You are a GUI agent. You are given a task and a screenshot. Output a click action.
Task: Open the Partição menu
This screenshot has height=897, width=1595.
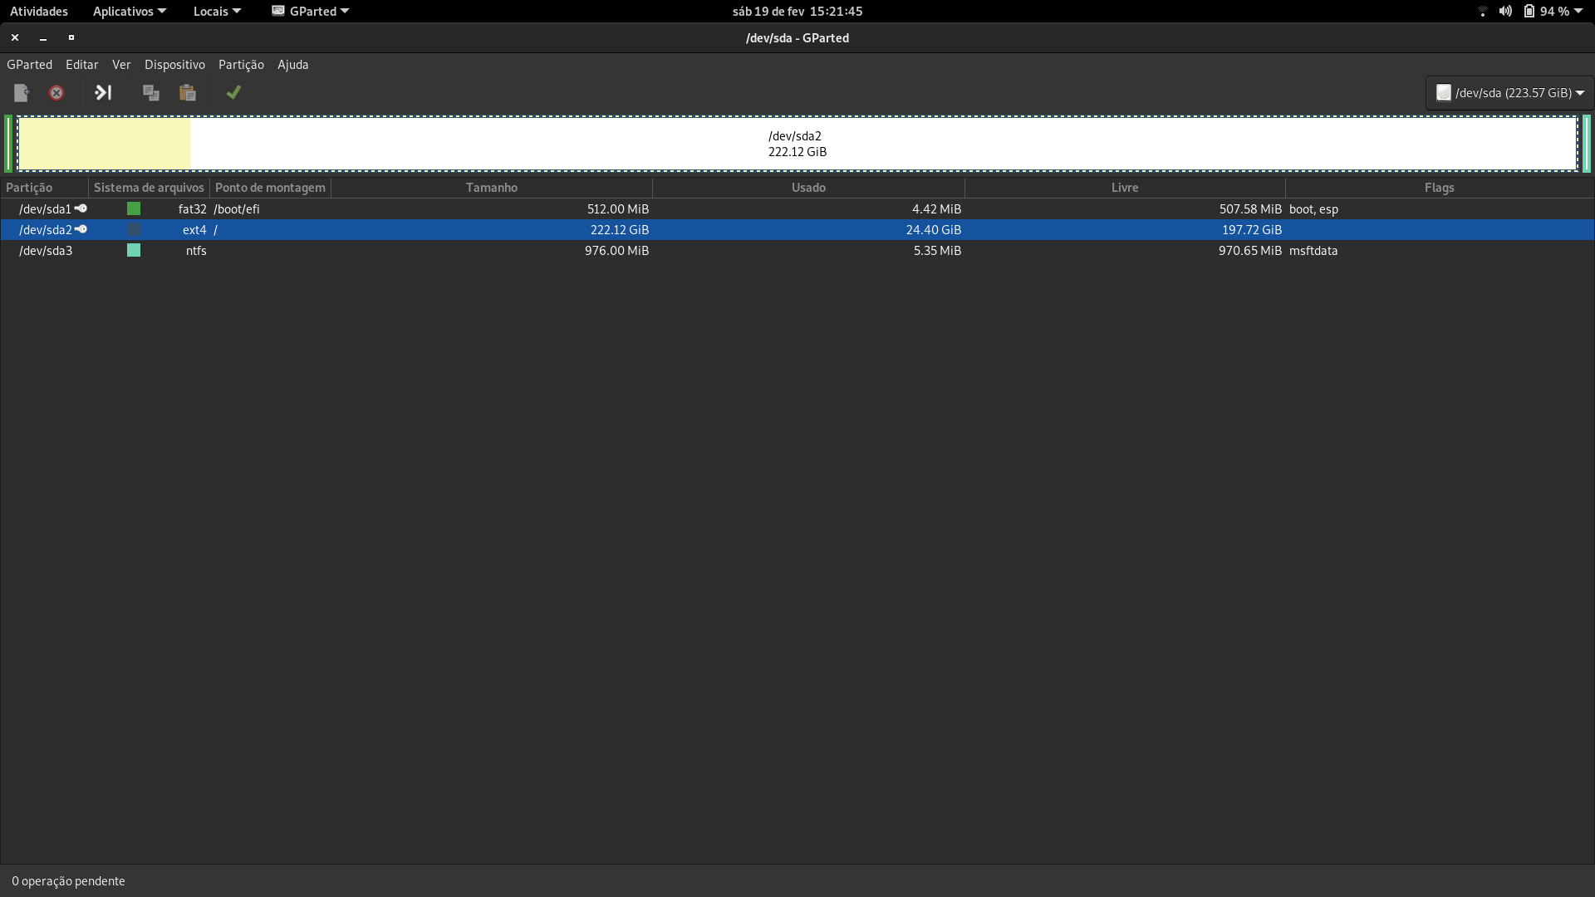click(241, 65)
